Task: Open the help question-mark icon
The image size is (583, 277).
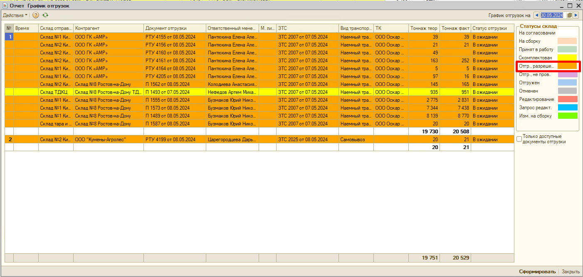Action: coord(36,15)
